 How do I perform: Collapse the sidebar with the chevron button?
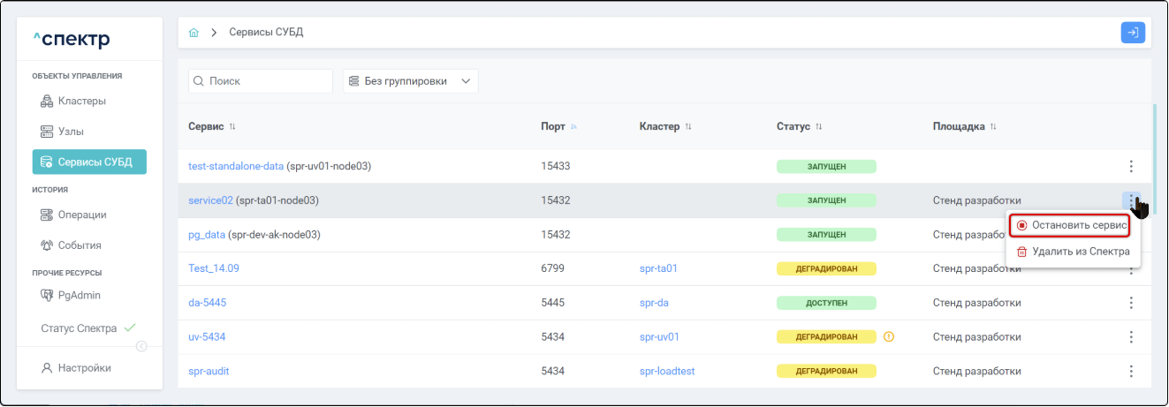(140, 346)
